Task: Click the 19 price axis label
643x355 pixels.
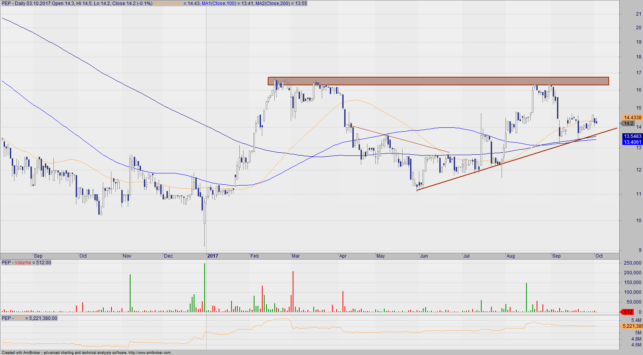Action: [x=638, y=42]
